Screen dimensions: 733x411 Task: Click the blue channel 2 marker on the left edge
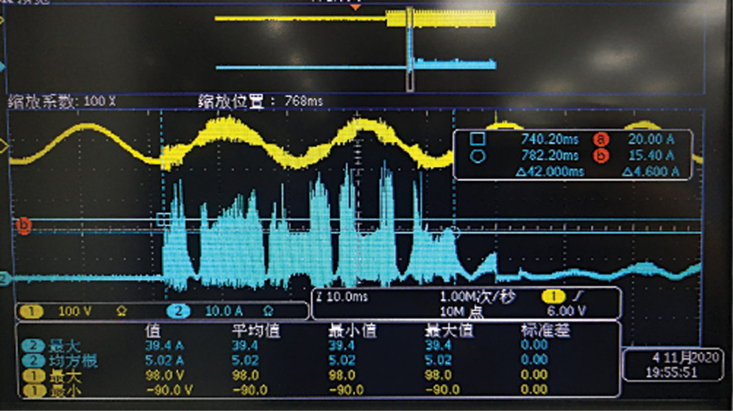tap(4, 278)
